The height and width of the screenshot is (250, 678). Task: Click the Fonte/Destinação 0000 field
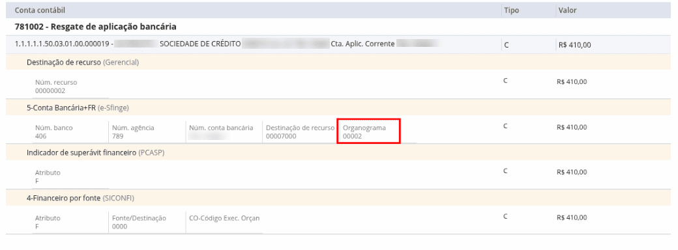147,223
